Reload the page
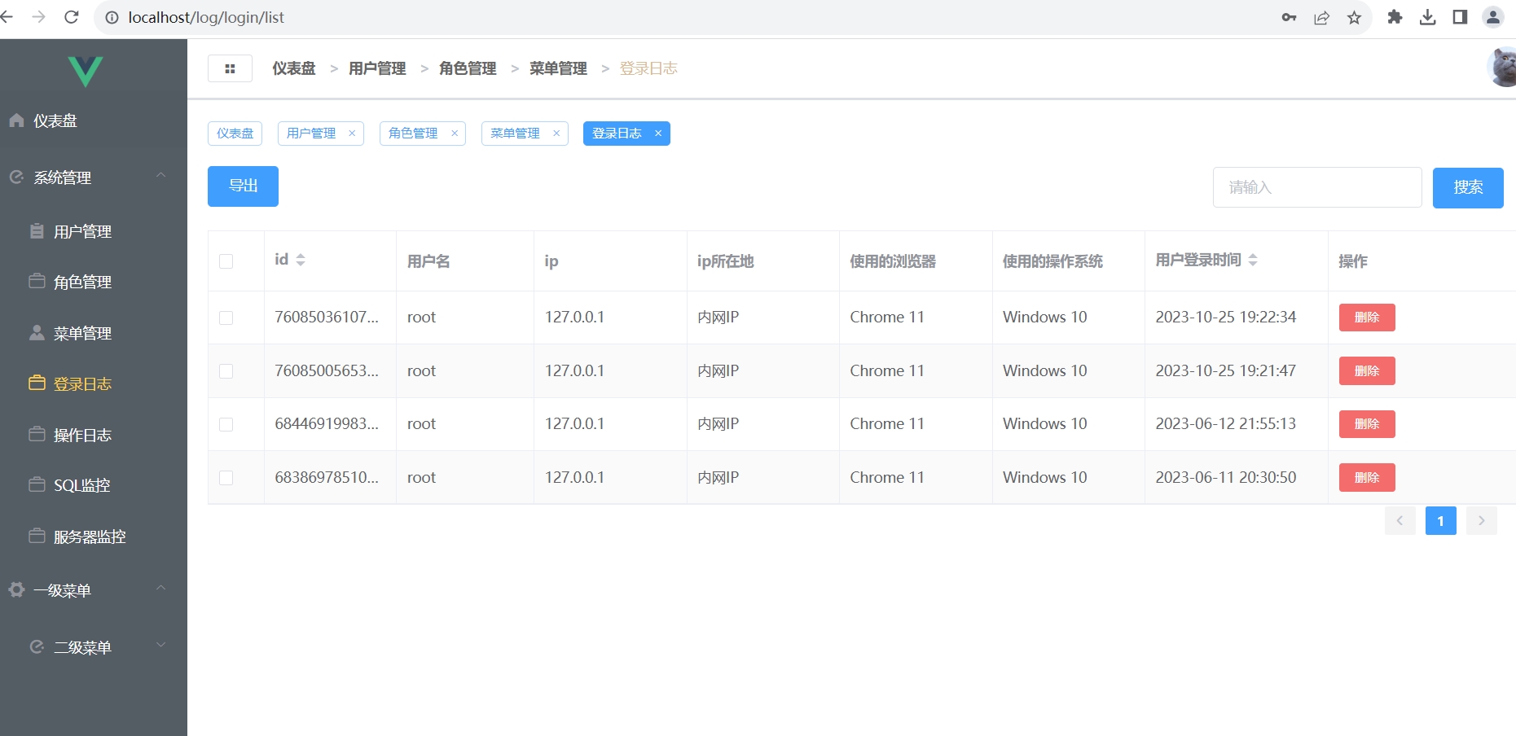 (x=72, y=17)
